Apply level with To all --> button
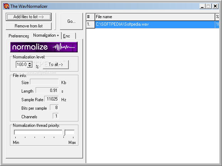222x166 pixels. pos(56,64)
